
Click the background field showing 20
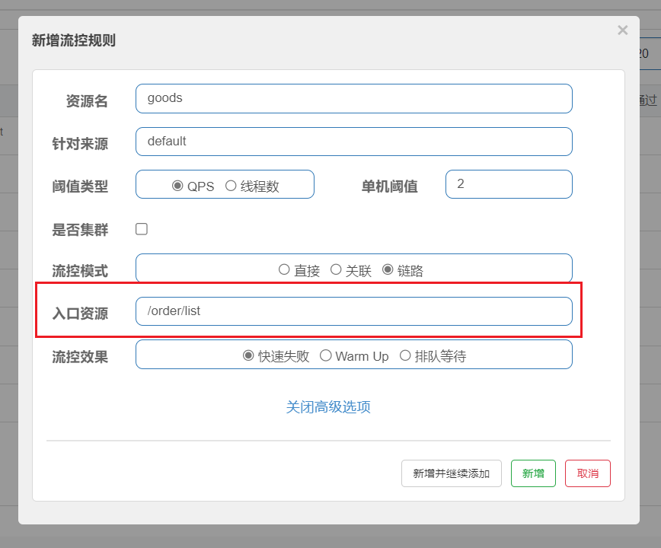point(644,53)
